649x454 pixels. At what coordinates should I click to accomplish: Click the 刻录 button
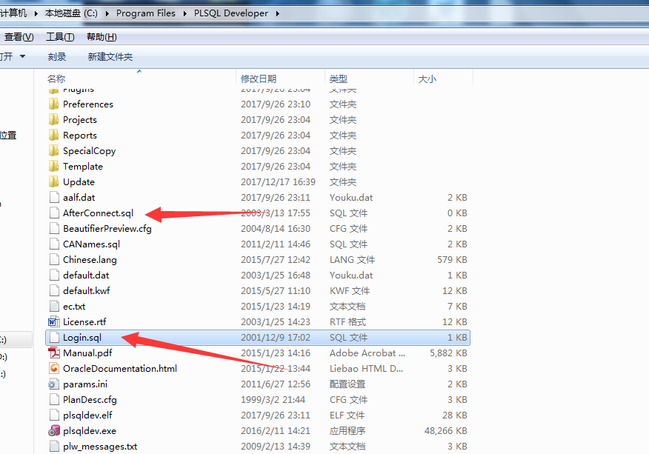[x=59, y=56]
